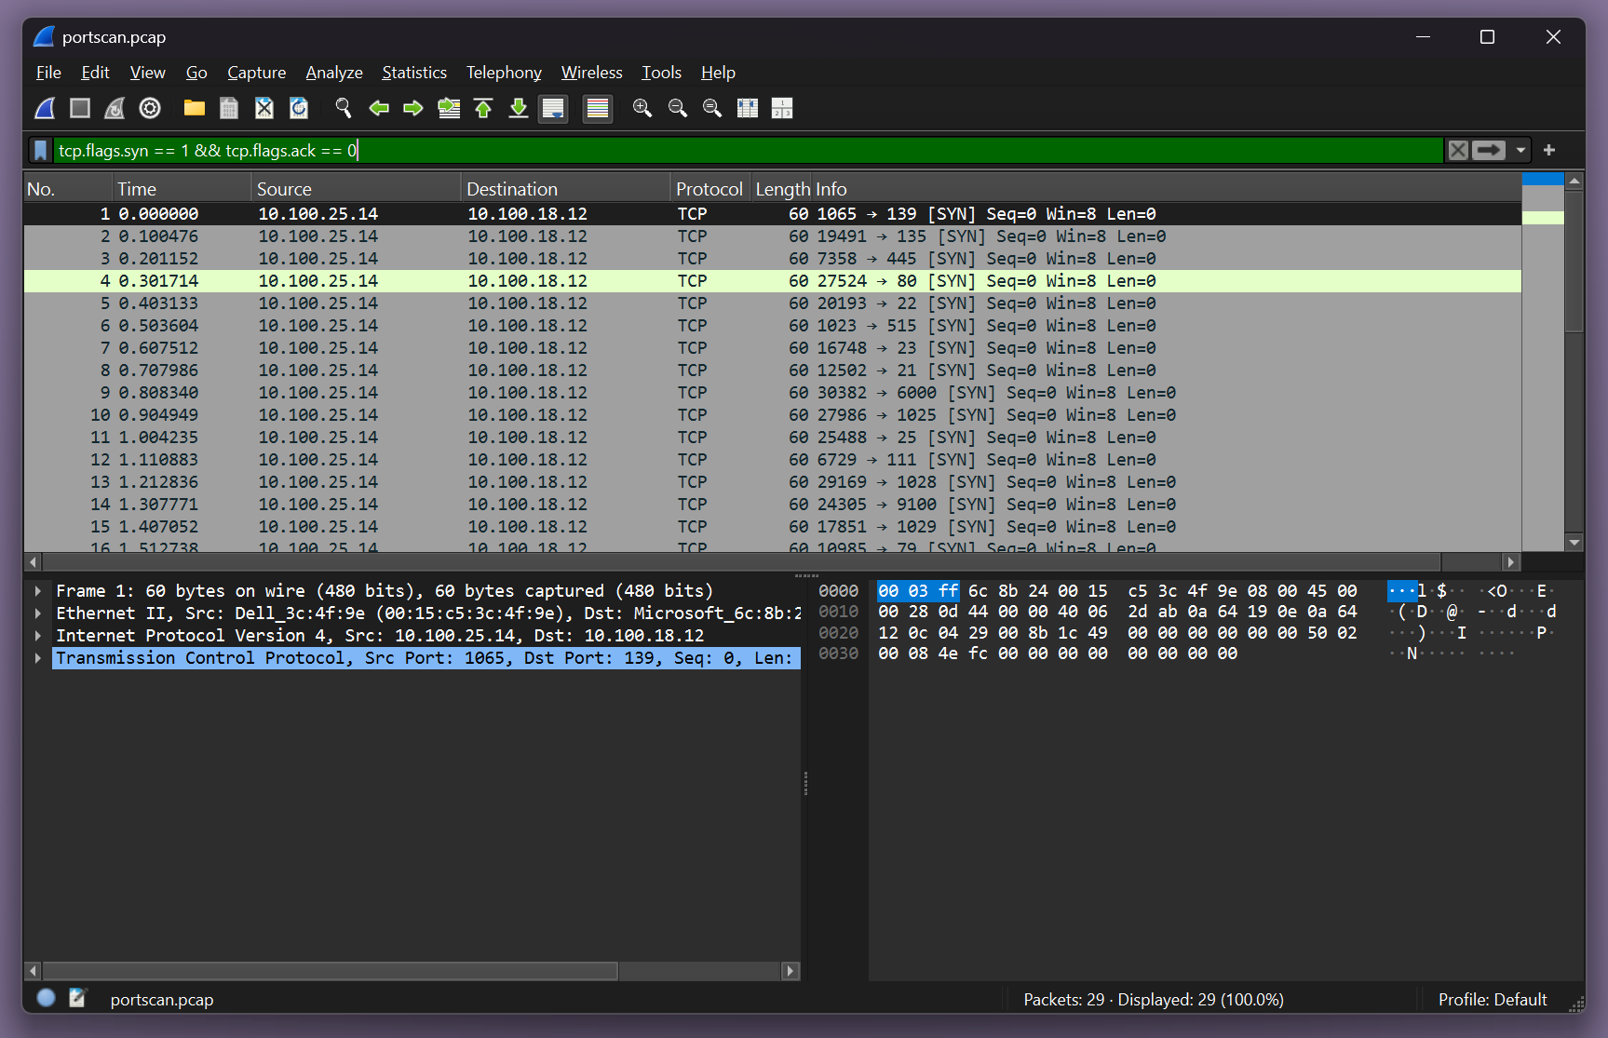Image resolution: width=1608 pixels, height=1038 pixels.
Task: Close this capture file from the toolbar
Action: [264, 109]
